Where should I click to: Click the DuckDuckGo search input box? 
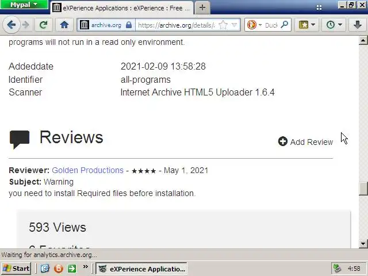click(271, 25)
